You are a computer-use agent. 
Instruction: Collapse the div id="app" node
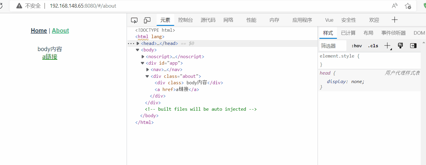pos(142,63)
